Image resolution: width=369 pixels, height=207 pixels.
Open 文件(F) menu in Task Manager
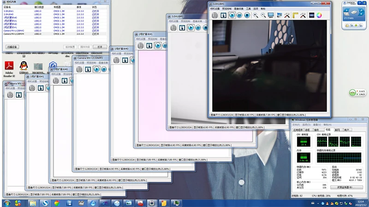[296, 125]
